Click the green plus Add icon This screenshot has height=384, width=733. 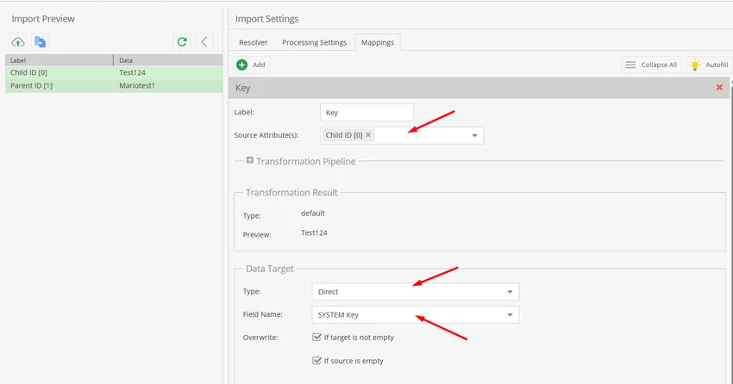pyautogui.click(x=241, y=65)
